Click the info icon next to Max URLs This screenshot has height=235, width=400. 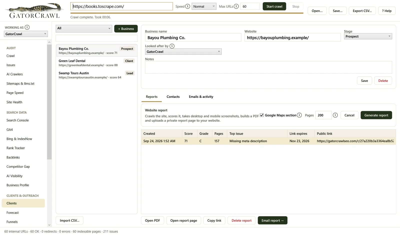point(236,6)
